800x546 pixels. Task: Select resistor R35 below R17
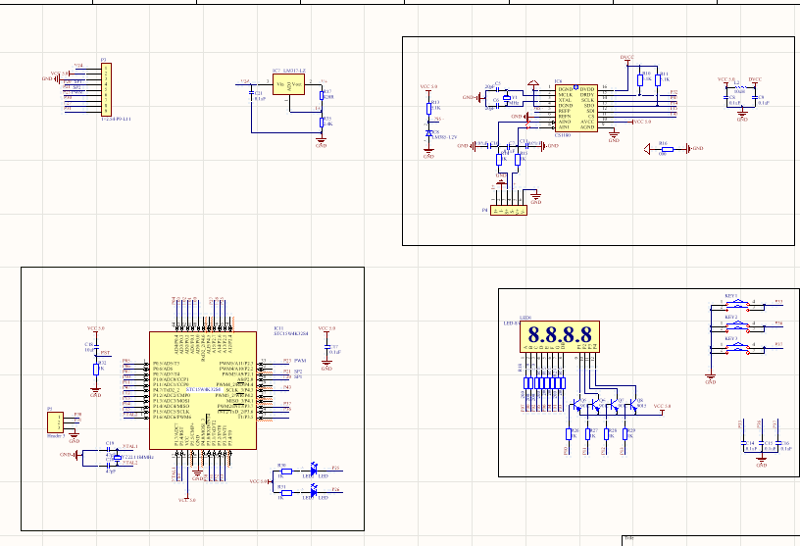[x=322, y=122]
